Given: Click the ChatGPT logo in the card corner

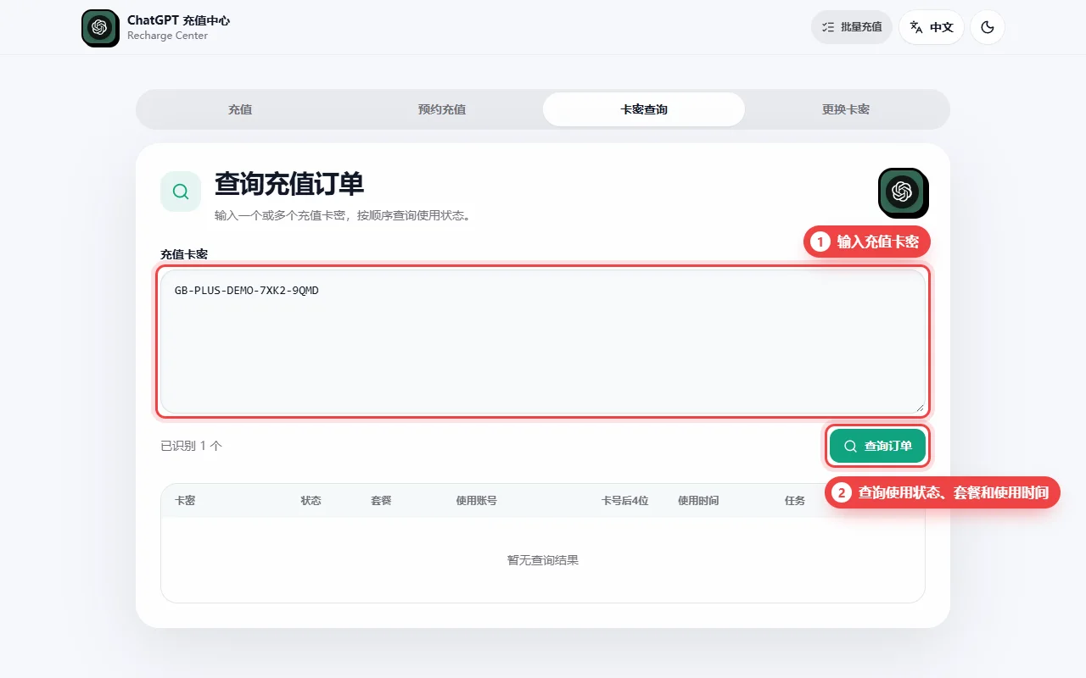Looking at the screenshot, I should pos(903,192).
